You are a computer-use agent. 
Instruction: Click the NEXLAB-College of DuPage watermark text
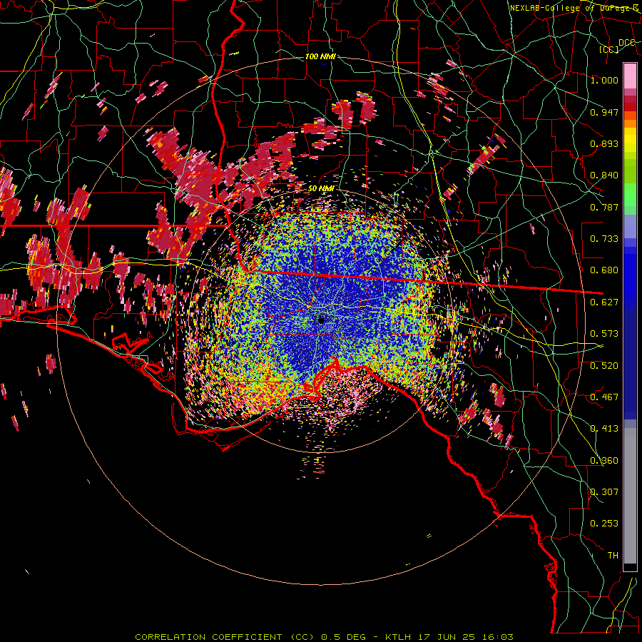point(574,8)
